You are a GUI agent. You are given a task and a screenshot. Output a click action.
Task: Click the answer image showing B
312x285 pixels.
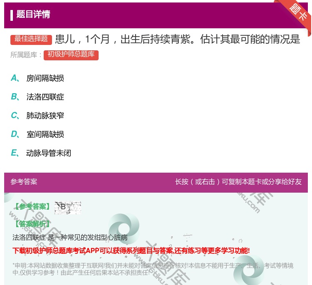point(68,207)
